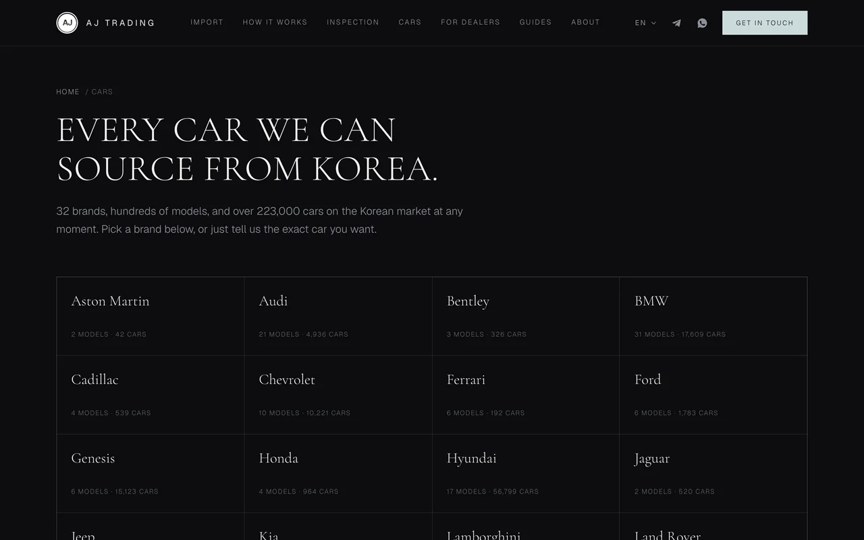Click the '4 MODELS · 539 CARS' text
This screenshot has height=540, width=864.
[x=111, y=413]
